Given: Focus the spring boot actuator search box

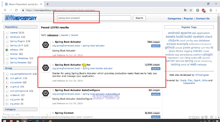Looking at the screenshot, I should (94, 18).
